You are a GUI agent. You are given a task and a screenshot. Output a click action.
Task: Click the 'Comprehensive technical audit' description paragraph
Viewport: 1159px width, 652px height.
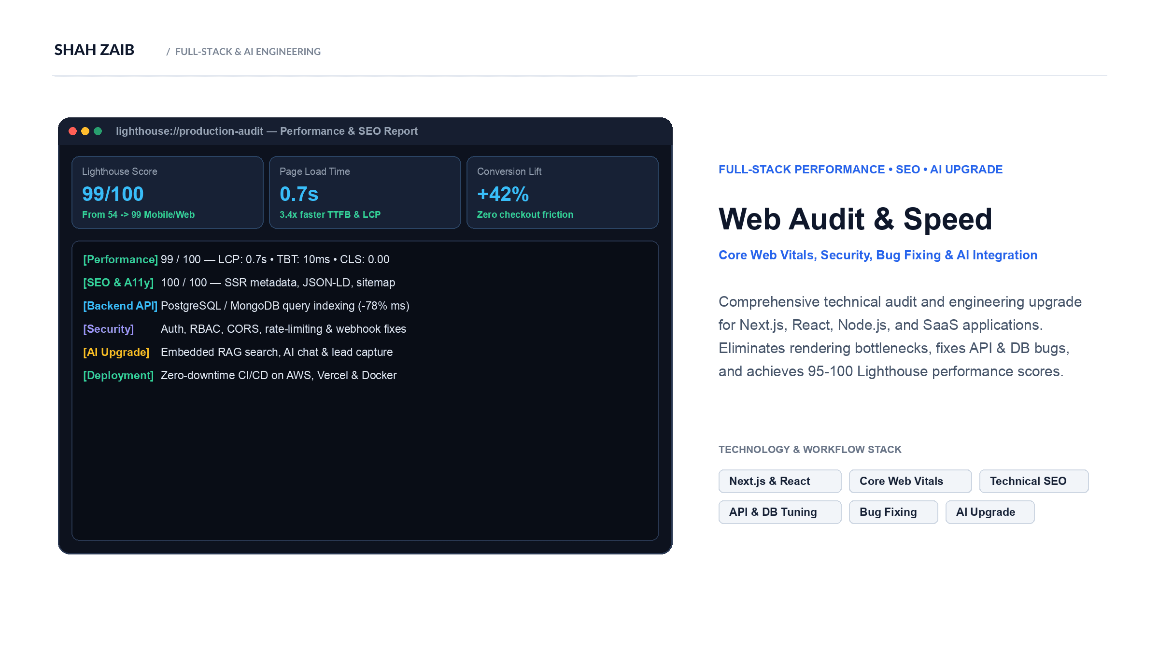coord(900,337)
